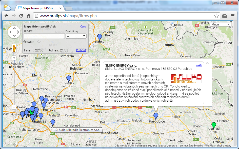Select the green marker near Ústí nad Orlicí
This screenshot has width=239, height=149.
tap(214, 125)
